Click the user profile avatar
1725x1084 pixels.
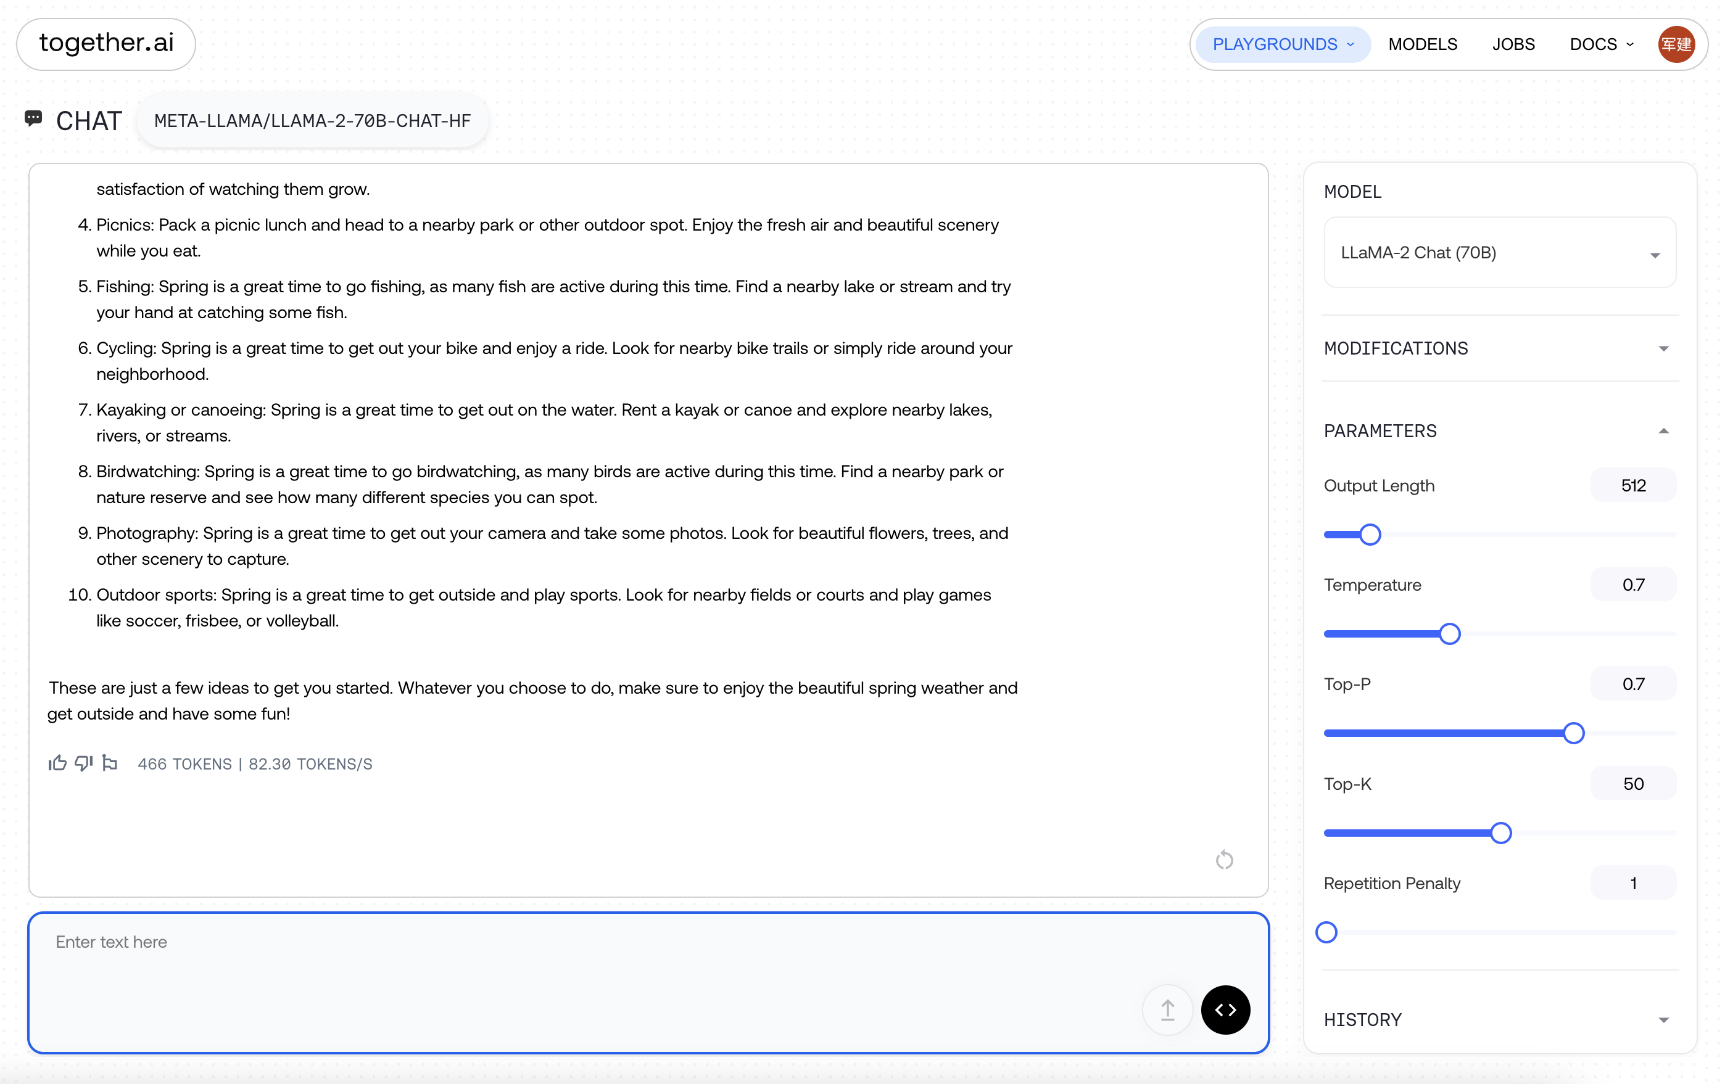(x=1676, y=44)
